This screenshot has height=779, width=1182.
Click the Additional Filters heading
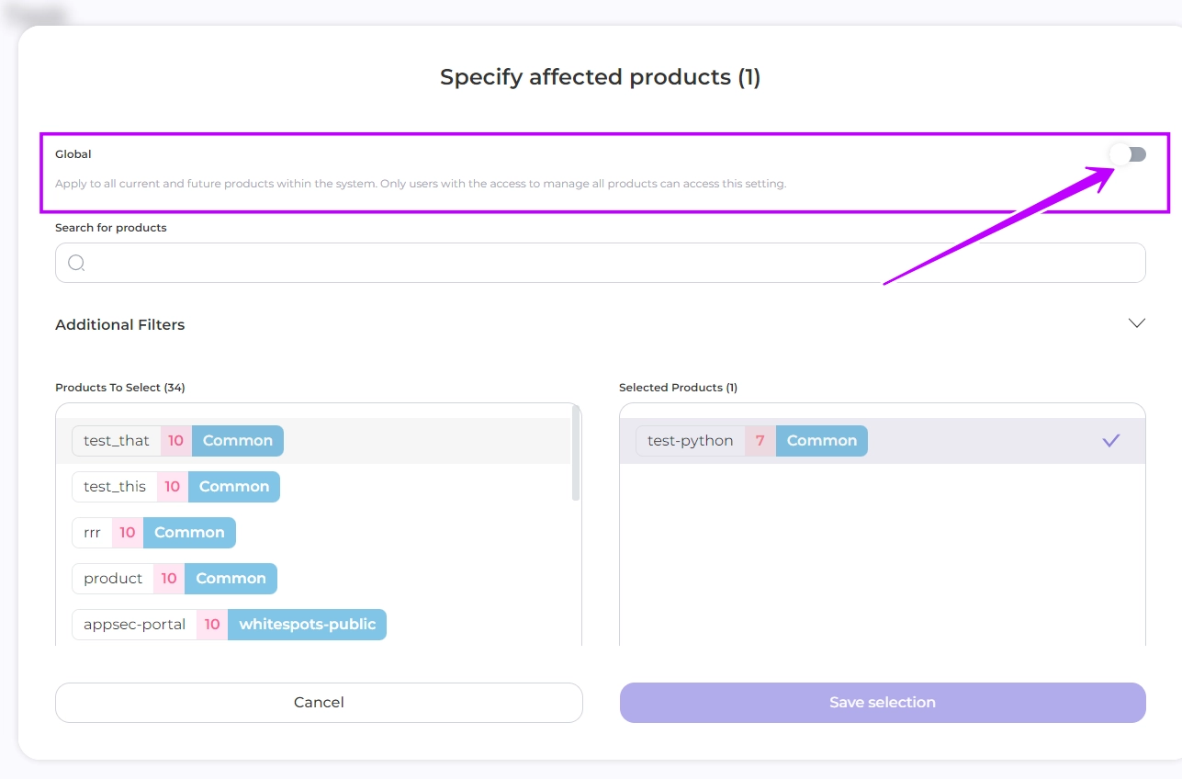120,325
